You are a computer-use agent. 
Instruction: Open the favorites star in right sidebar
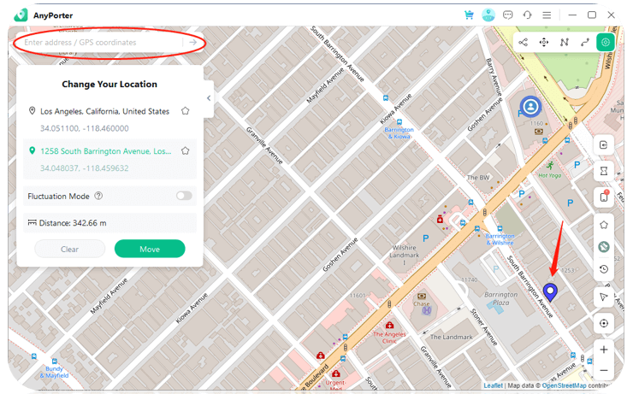(x=604, y=225)
